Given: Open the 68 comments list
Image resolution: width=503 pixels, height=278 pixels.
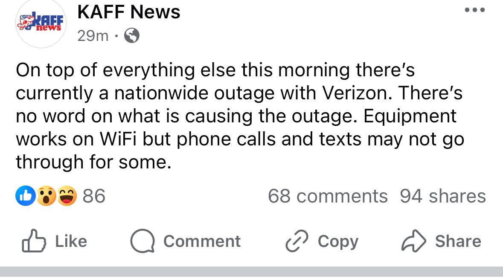Looking at the screenshot, I should [x=328, y=196].
